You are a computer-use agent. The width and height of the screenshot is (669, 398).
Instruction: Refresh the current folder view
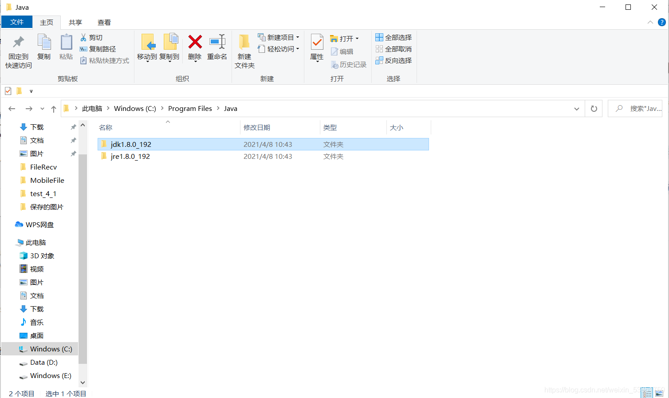594,109
